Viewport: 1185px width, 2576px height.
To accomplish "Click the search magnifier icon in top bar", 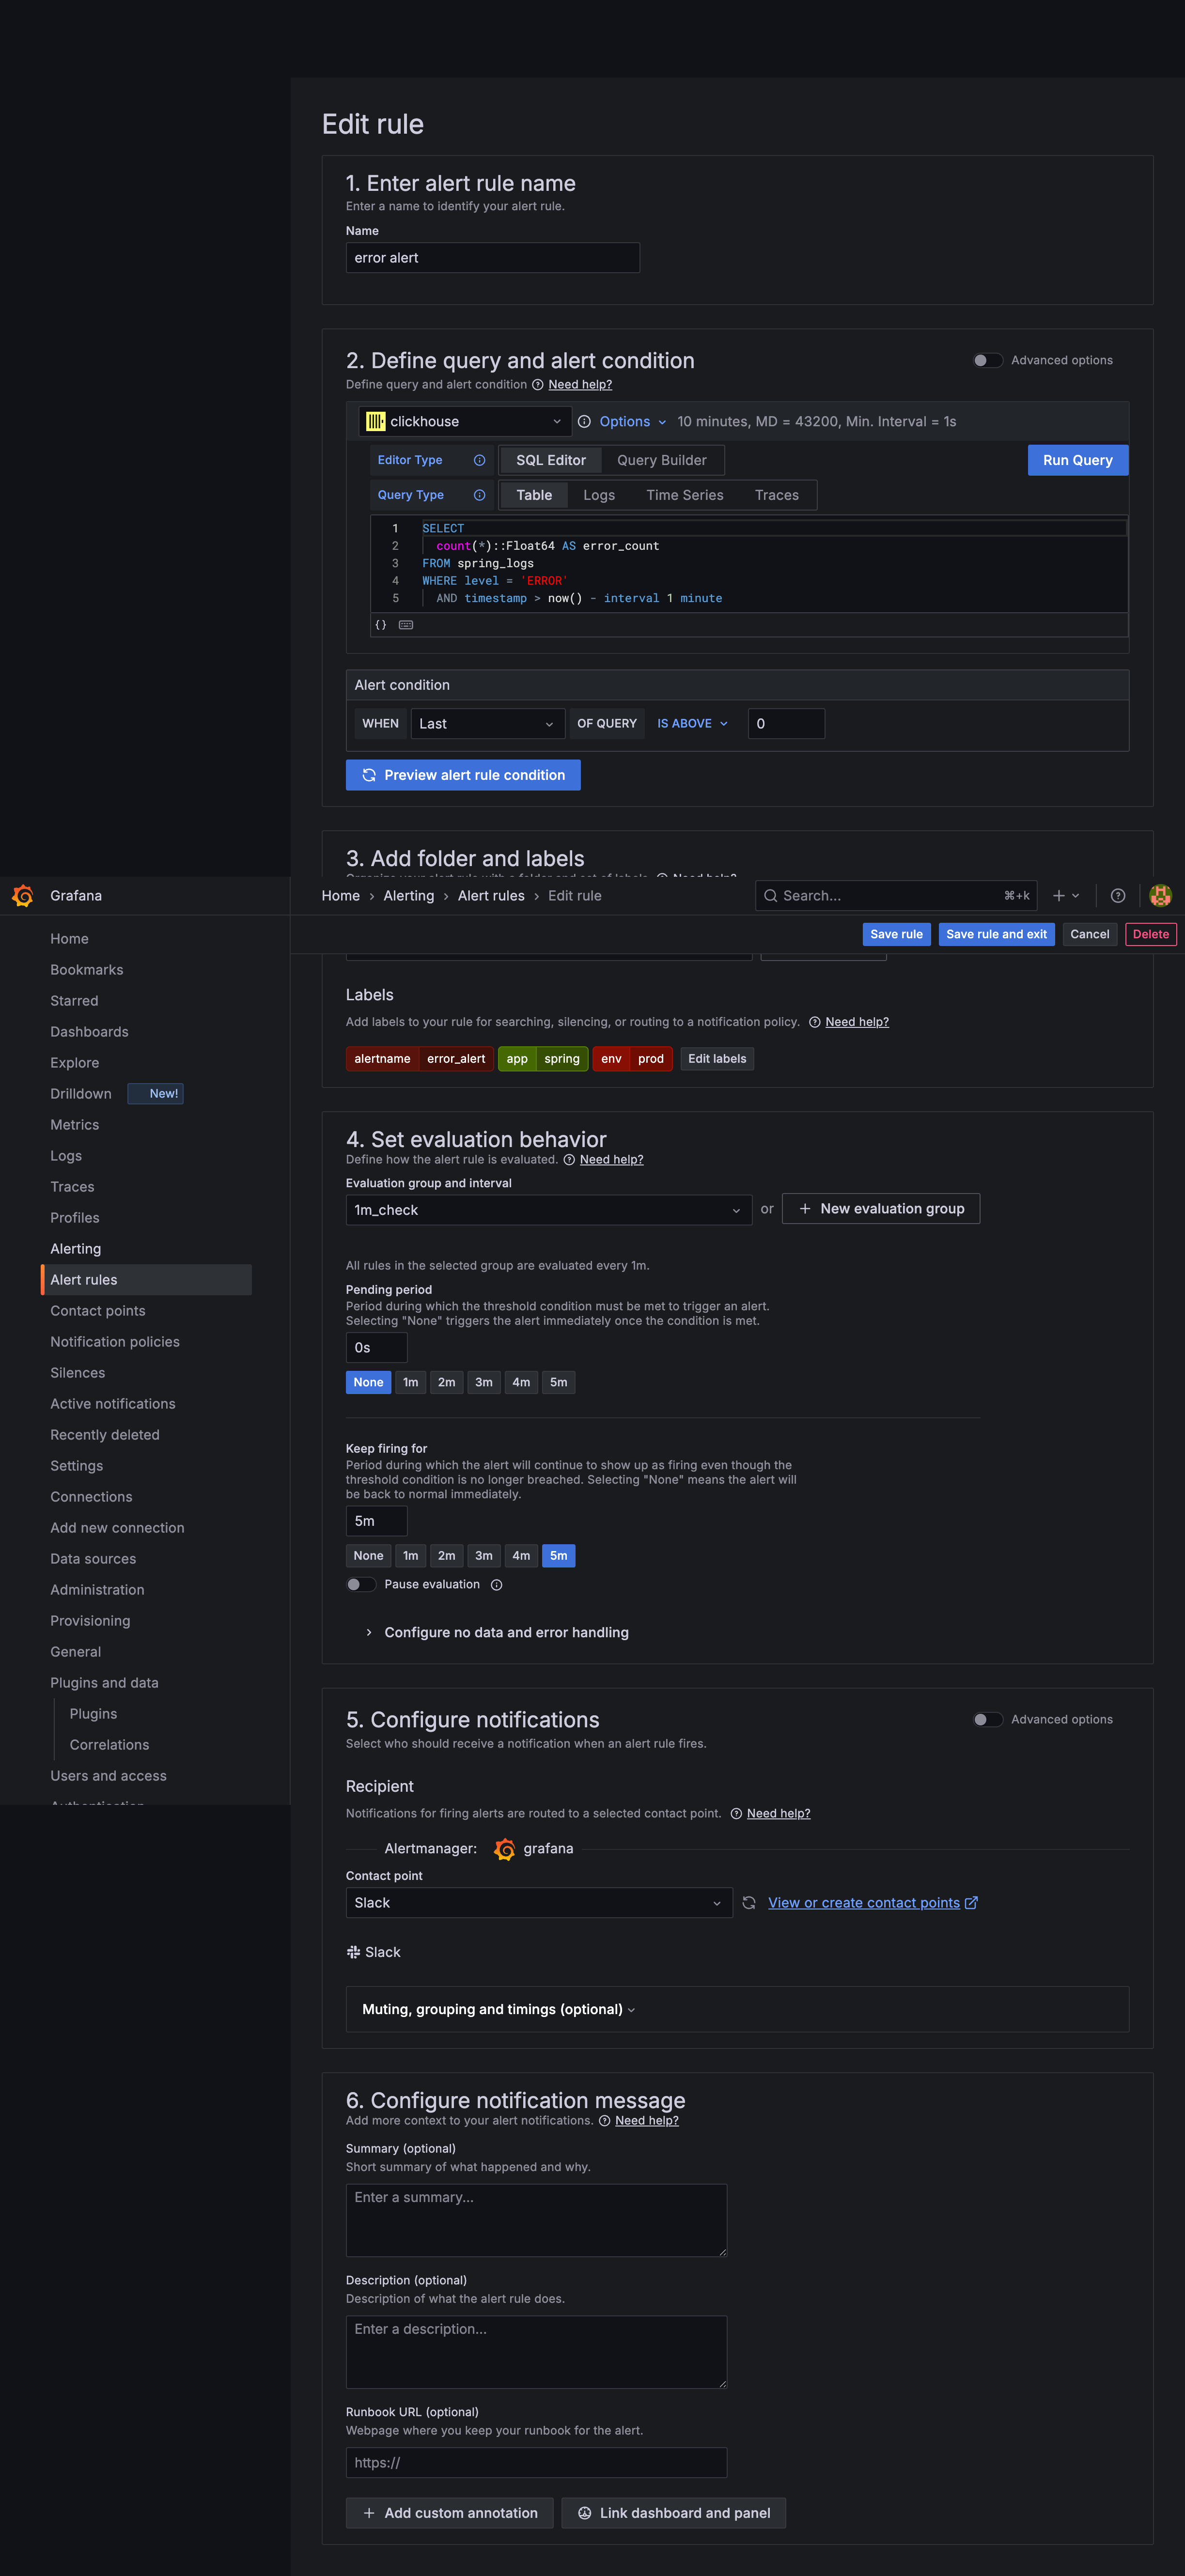I will click(x=771, y=895).
